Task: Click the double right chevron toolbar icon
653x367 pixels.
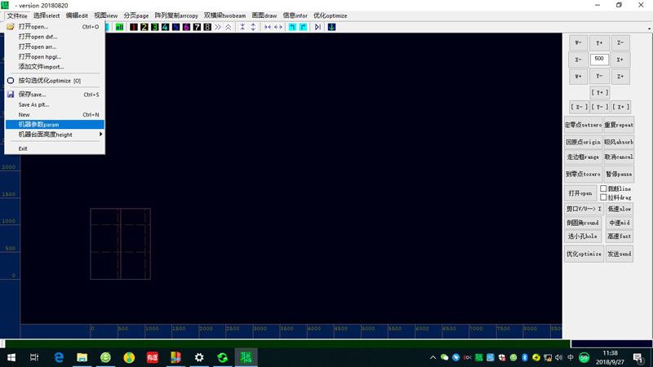Action: click(218, 27)
